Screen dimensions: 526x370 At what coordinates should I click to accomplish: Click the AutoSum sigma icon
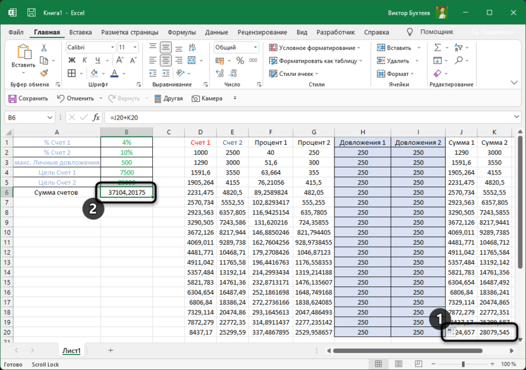click(437, 47)
